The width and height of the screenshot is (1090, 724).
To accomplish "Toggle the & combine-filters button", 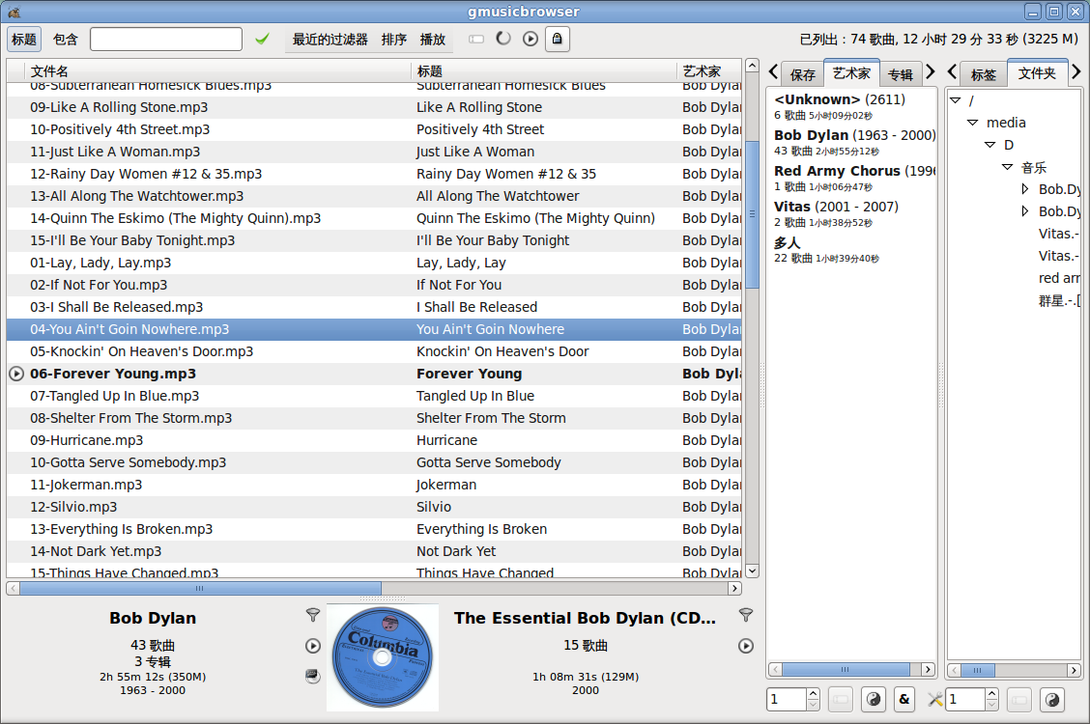I will click(904, 699).
